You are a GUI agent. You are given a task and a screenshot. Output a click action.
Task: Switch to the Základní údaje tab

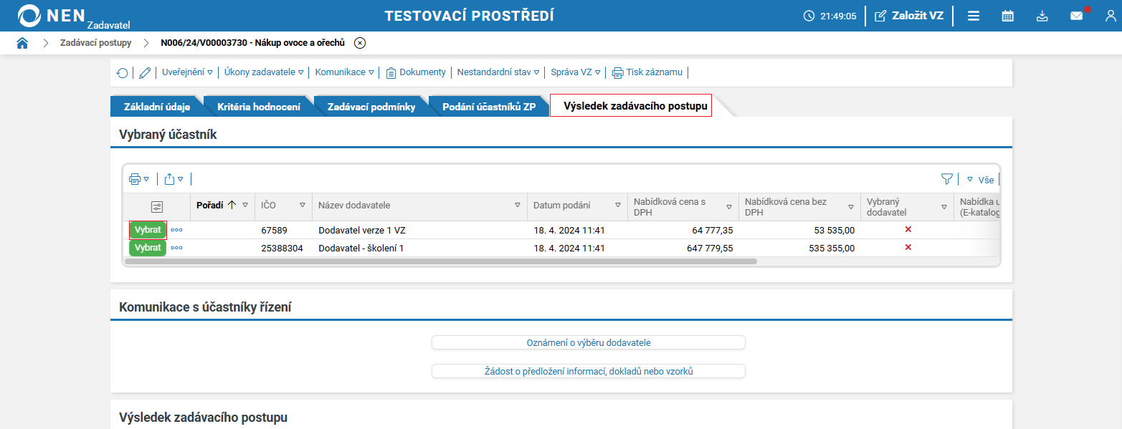(157, 107)
